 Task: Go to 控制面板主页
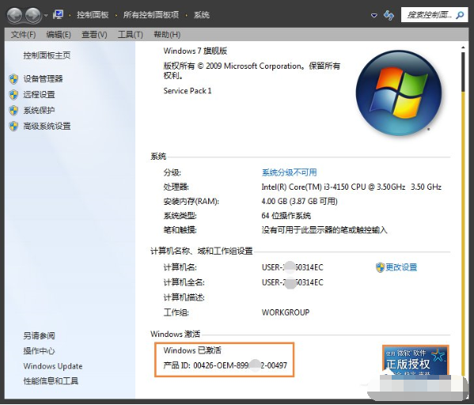[x=47, y=55]
